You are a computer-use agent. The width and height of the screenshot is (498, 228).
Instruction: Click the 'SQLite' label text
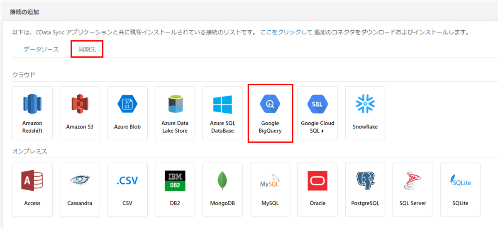pyautogui.click(x=460, y=203)
